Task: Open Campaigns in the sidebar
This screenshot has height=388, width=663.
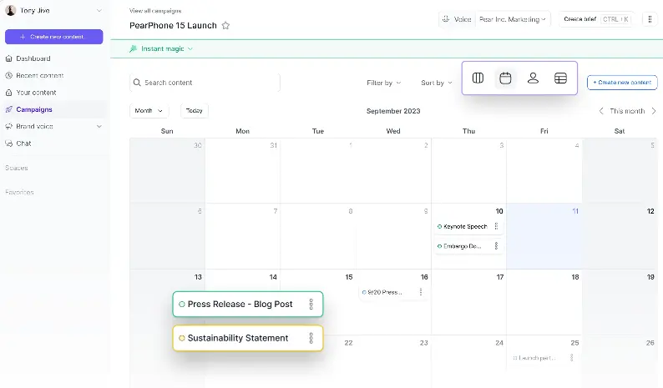Action: (33, 109)
